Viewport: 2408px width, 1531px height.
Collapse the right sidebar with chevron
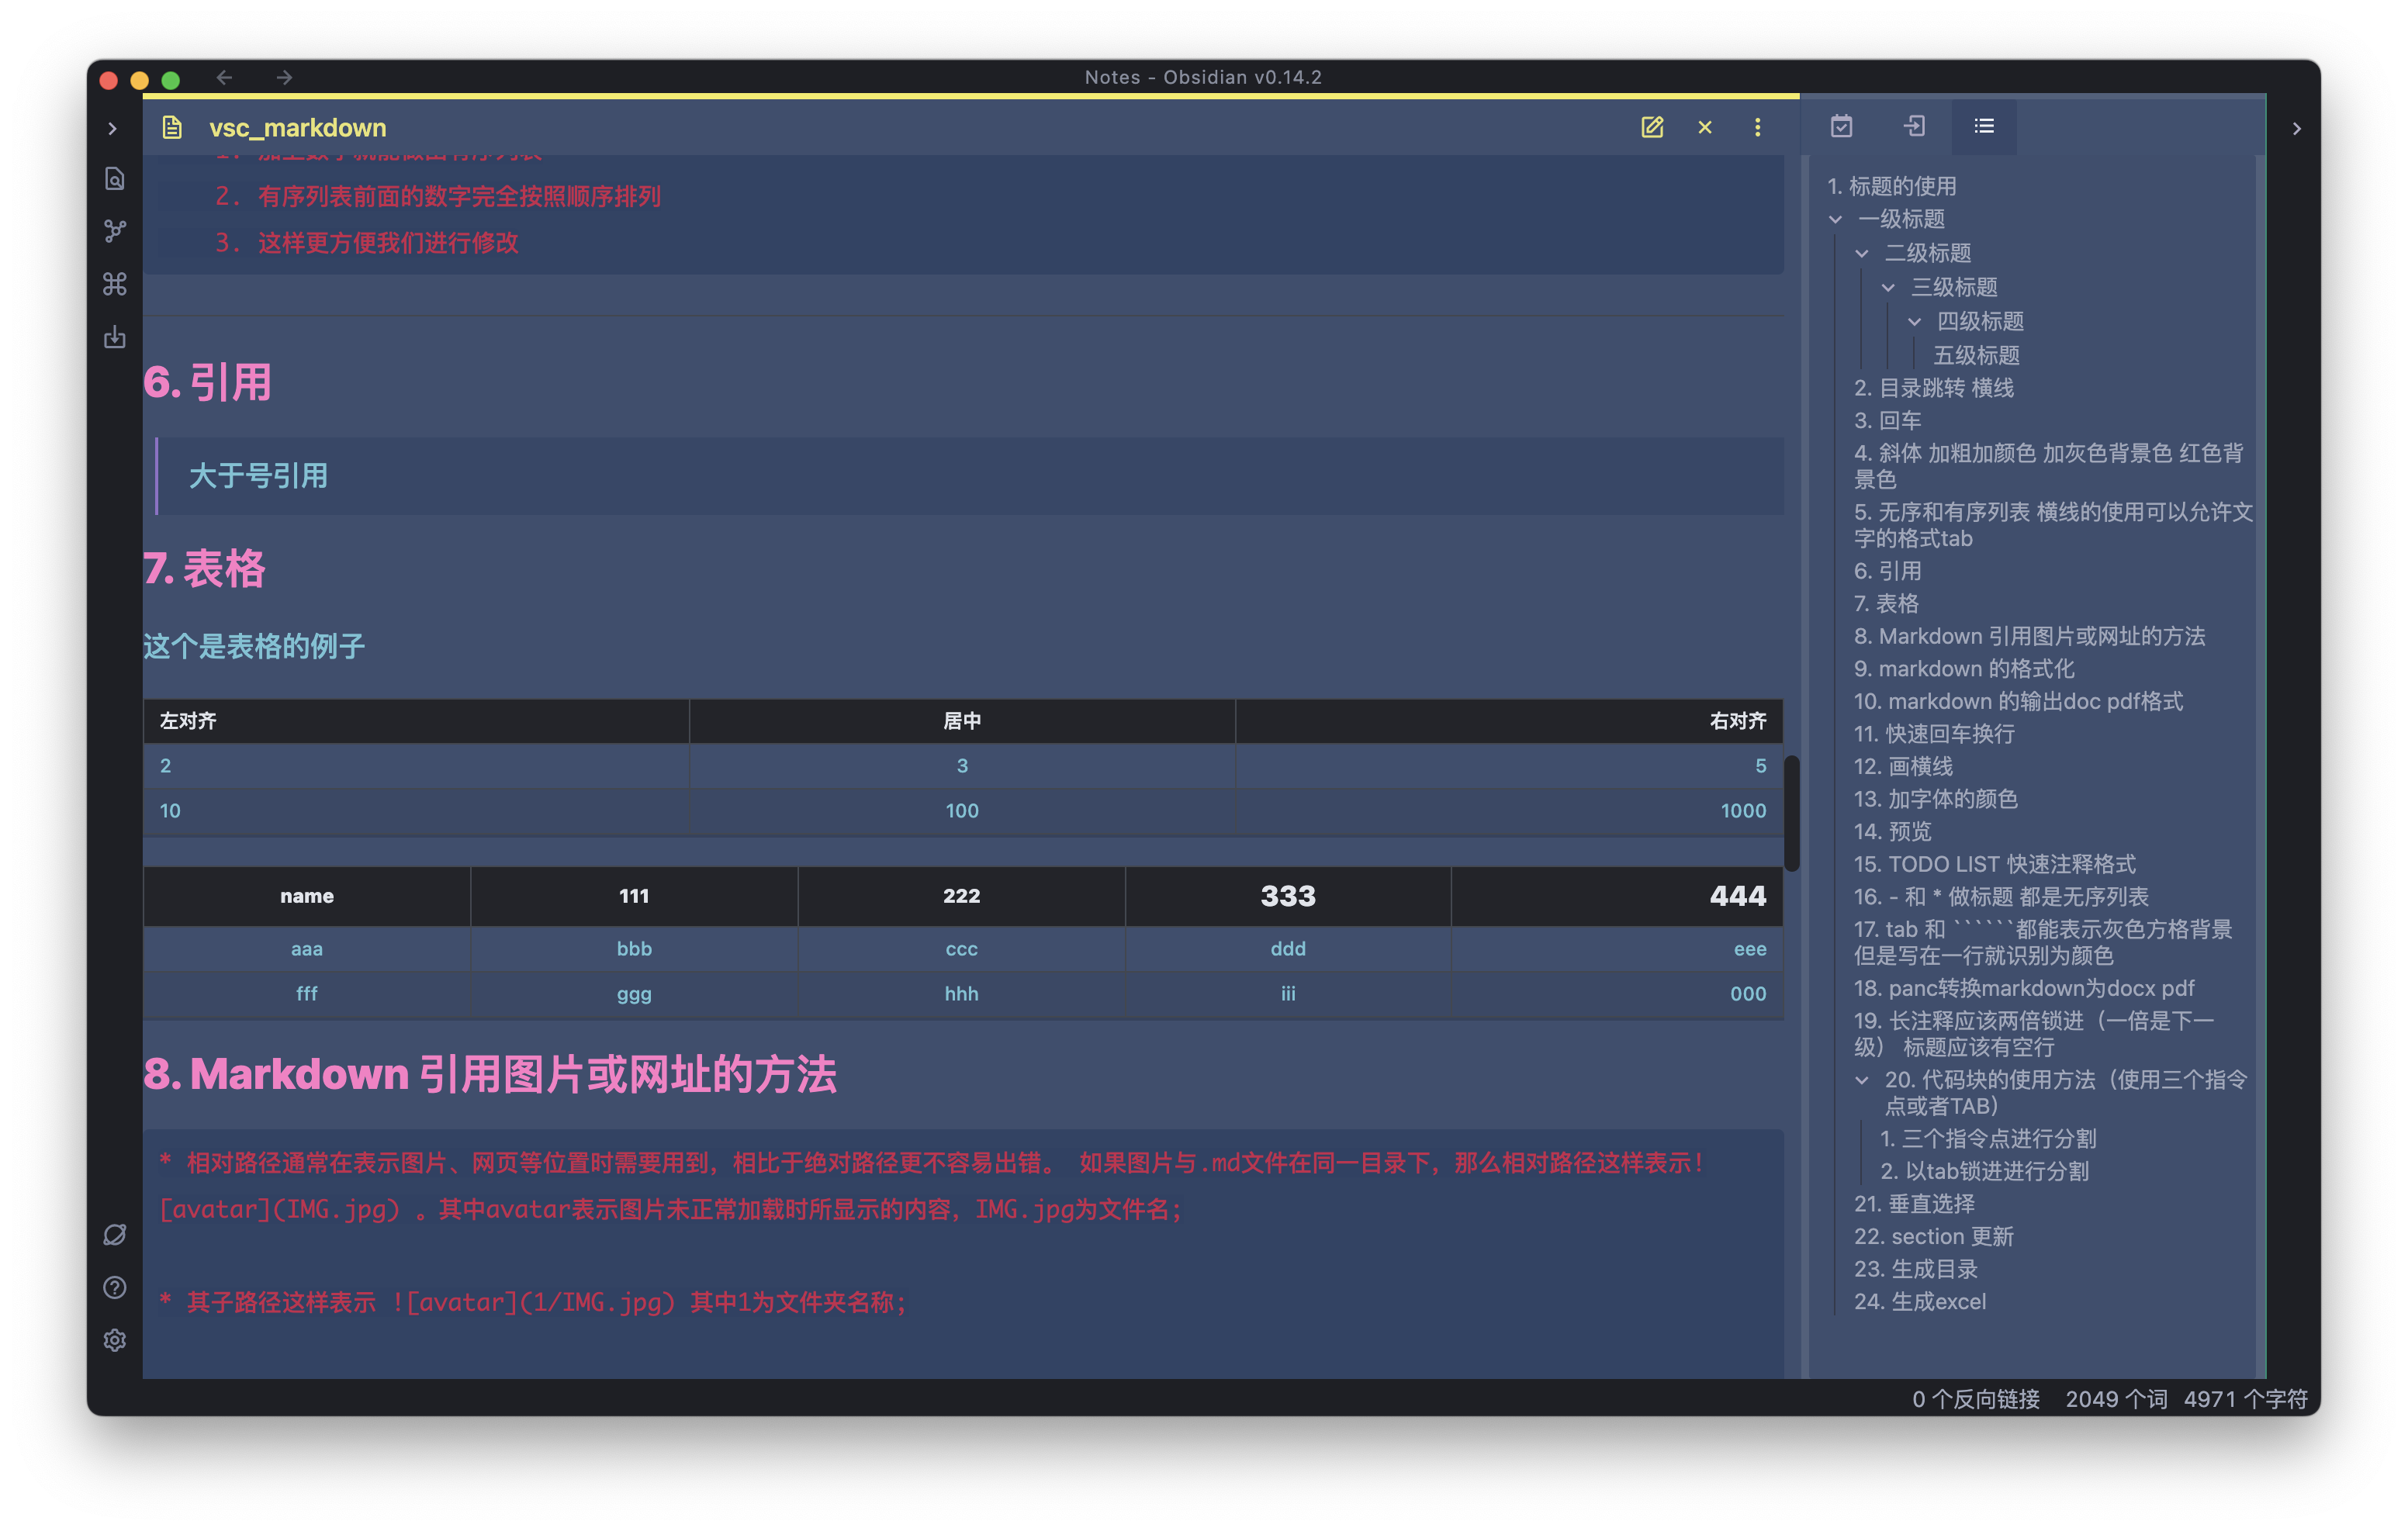coord(2296,128)
